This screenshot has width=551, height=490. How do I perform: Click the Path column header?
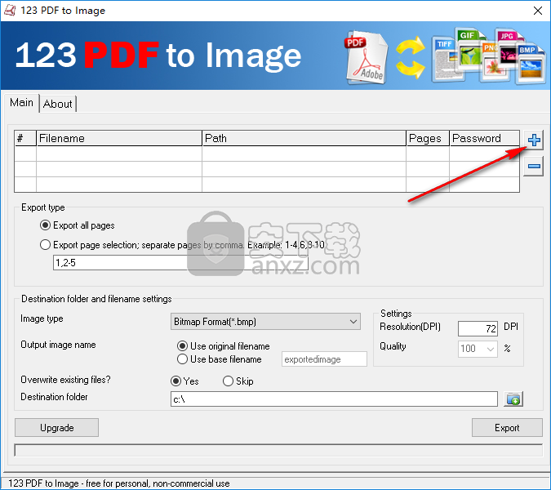tap(304, 138)
